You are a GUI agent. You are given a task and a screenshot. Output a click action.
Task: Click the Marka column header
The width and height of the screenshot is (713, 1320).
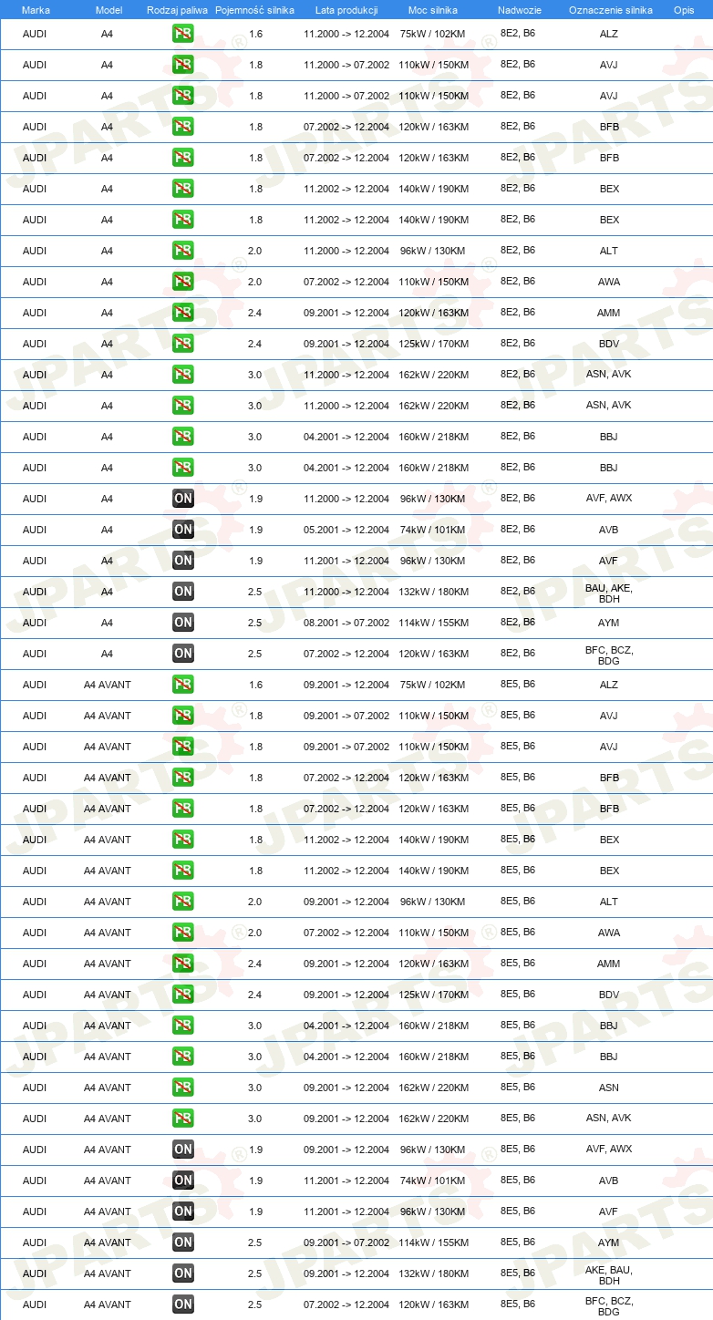pyautogui.click(x=36, y=10)
